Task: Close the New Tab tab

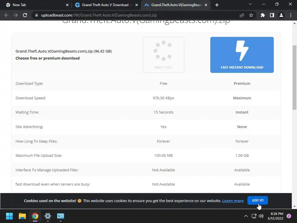Action: tap(67, 5)
